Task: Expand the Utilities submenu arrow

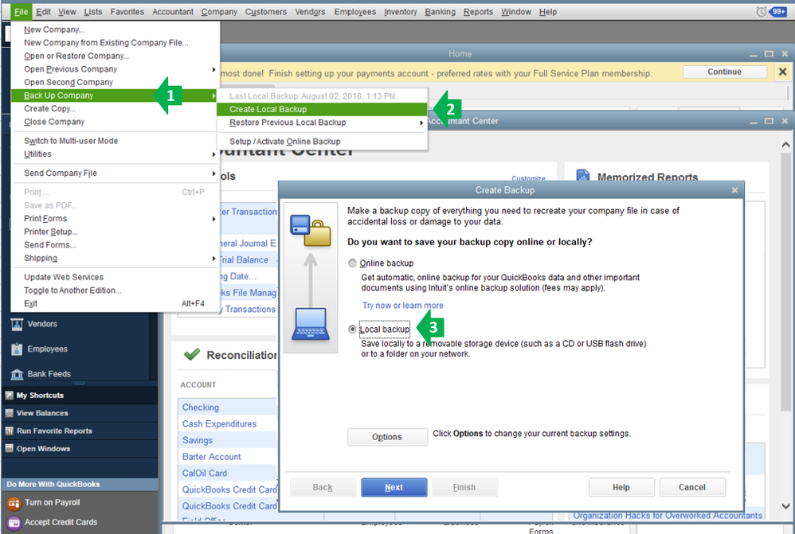Action: [x=213, y=154]
